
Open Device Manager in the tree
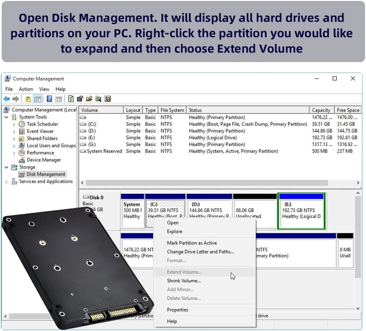(44, 160)
